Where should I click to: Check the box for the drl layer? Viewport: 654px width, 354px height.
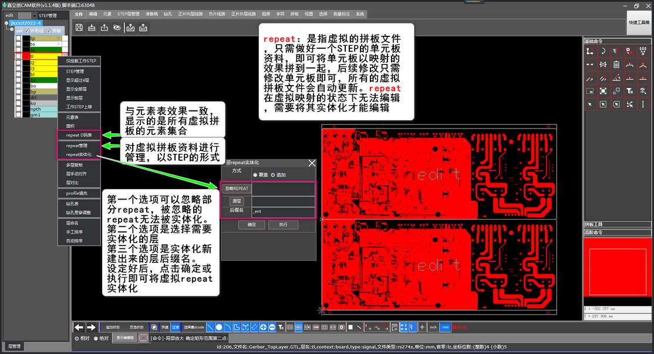pyautogui.click(x=18, y=97)
